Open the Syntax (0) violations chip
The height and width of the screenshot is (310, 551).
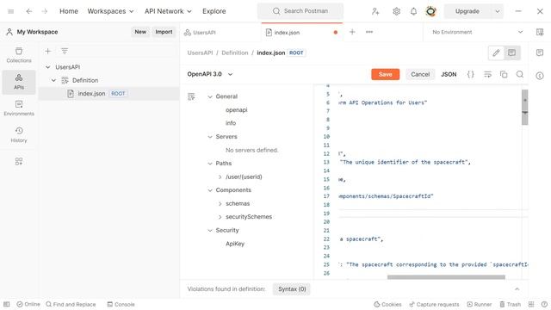pos(292,289)
